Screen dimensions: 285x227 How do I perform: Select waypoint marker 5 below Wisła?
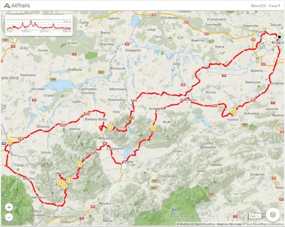60,182
